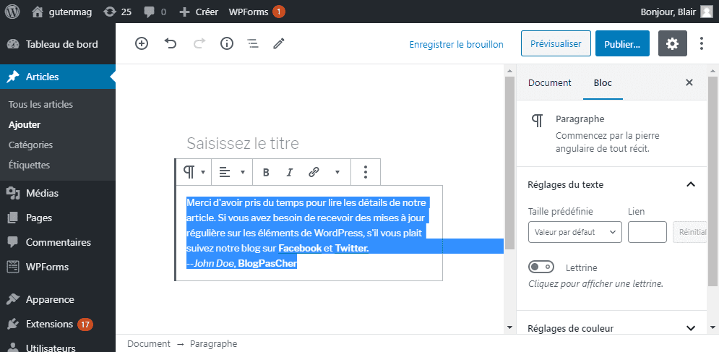Open more rich text controls arrow
The image size is (719, 352).
pos(337,173)
